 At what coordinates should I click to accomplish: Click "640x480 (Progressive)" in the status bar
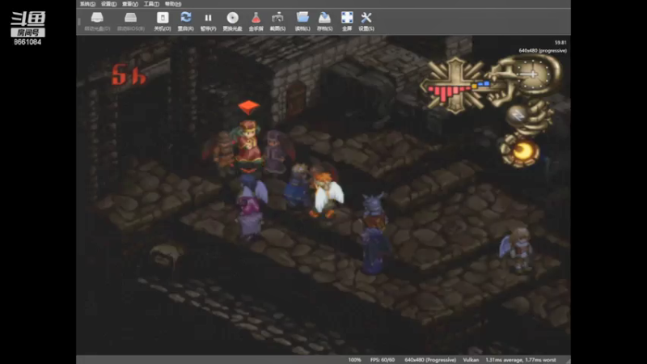pos(430,360)
